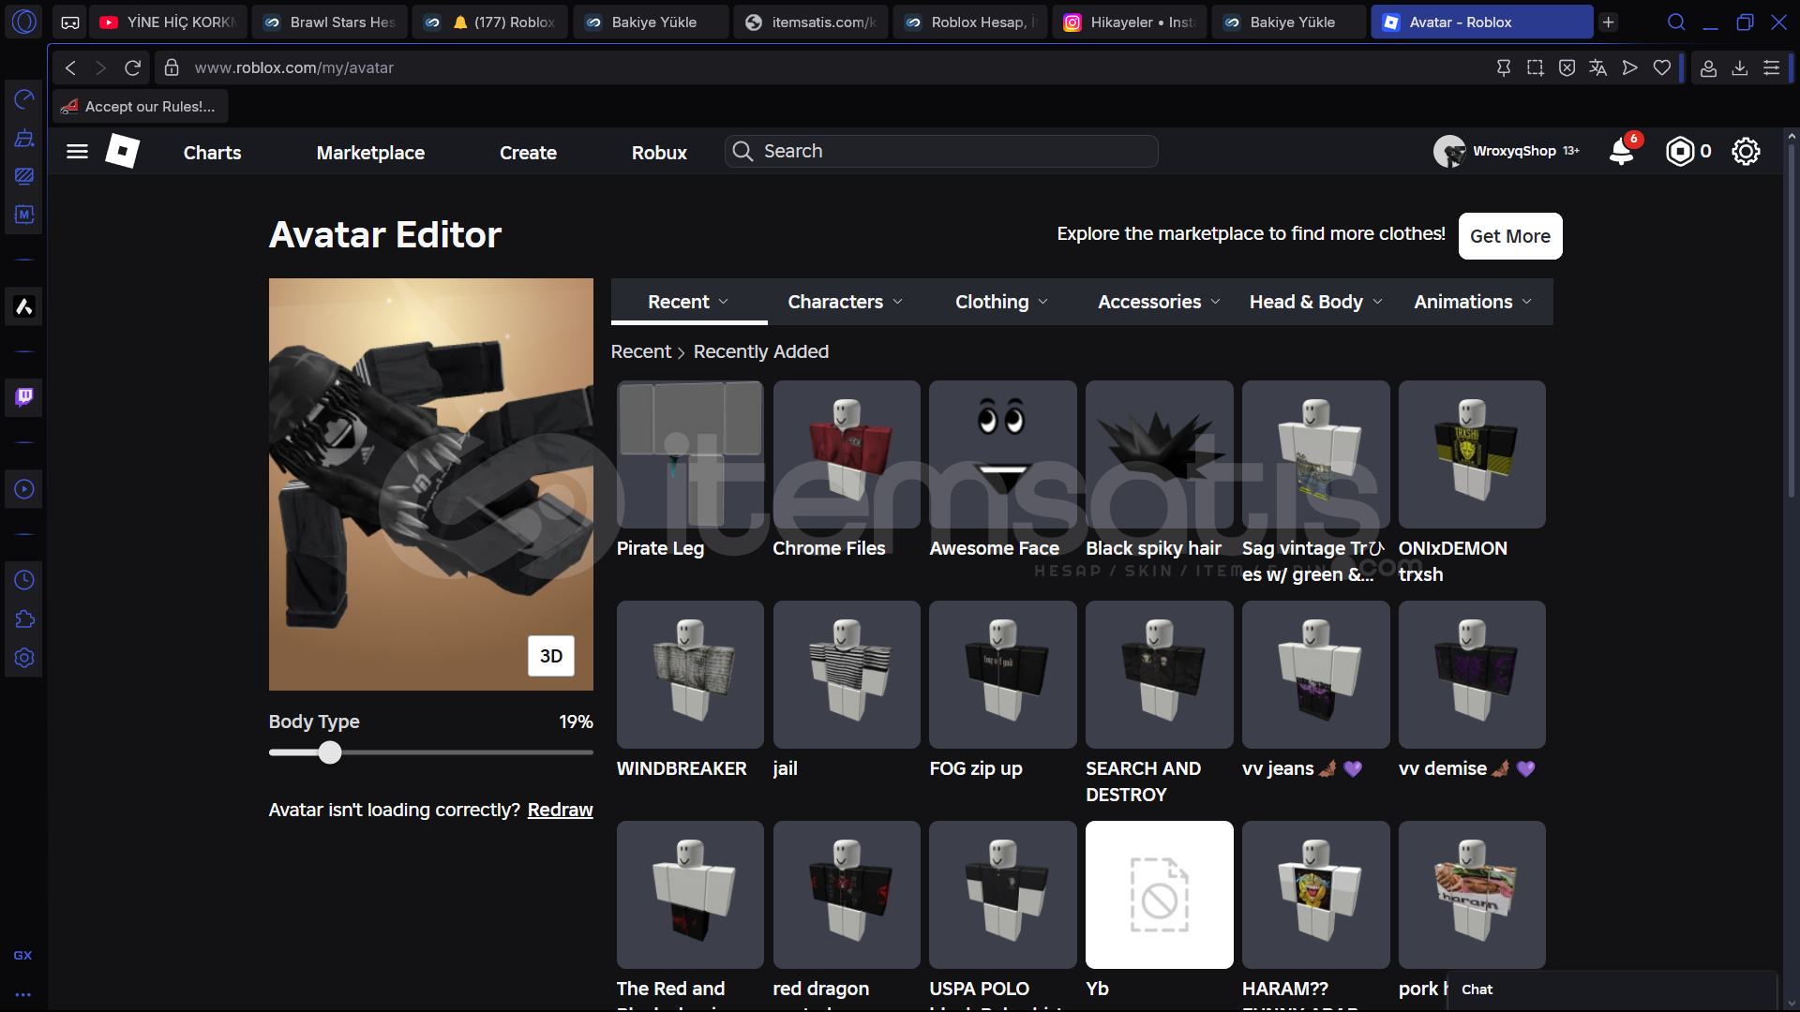Screen dimensions: 1800x1012
Task: Select the Yb unavailable item
Action: [1159, 895]
